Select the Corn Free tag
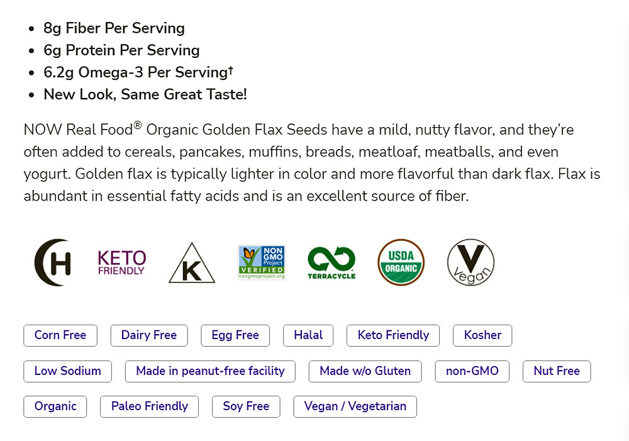Viewport: 629px width, 441px height. pyautogui.click(x=60, y=335)
